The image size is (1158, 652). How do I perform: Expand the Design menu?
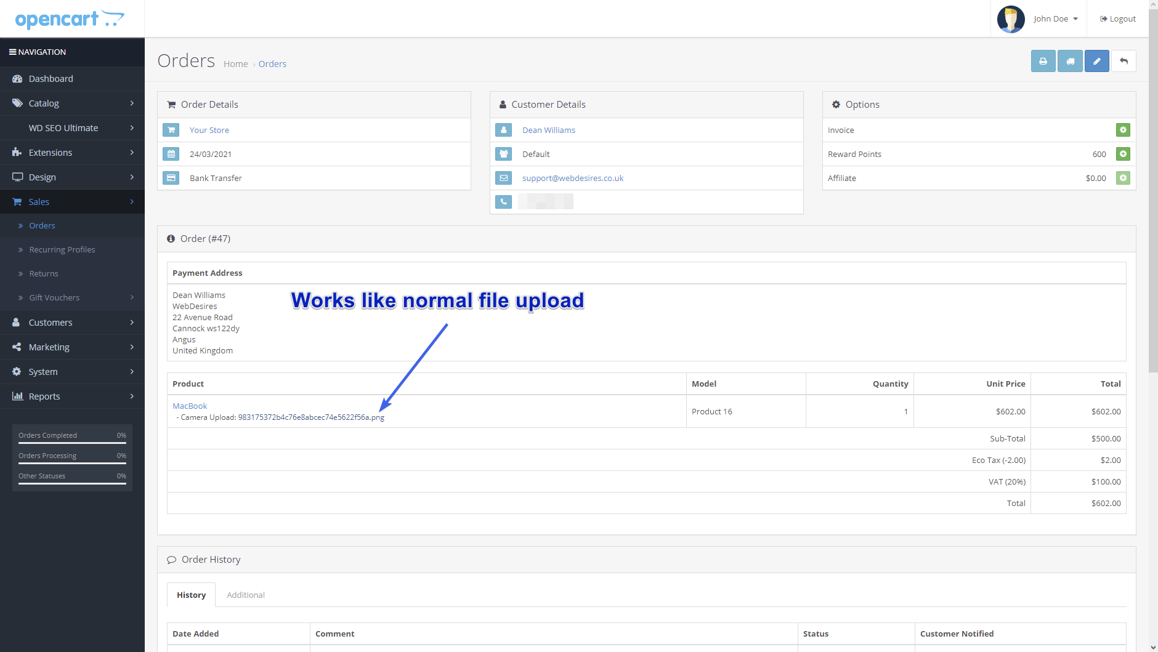72,177
